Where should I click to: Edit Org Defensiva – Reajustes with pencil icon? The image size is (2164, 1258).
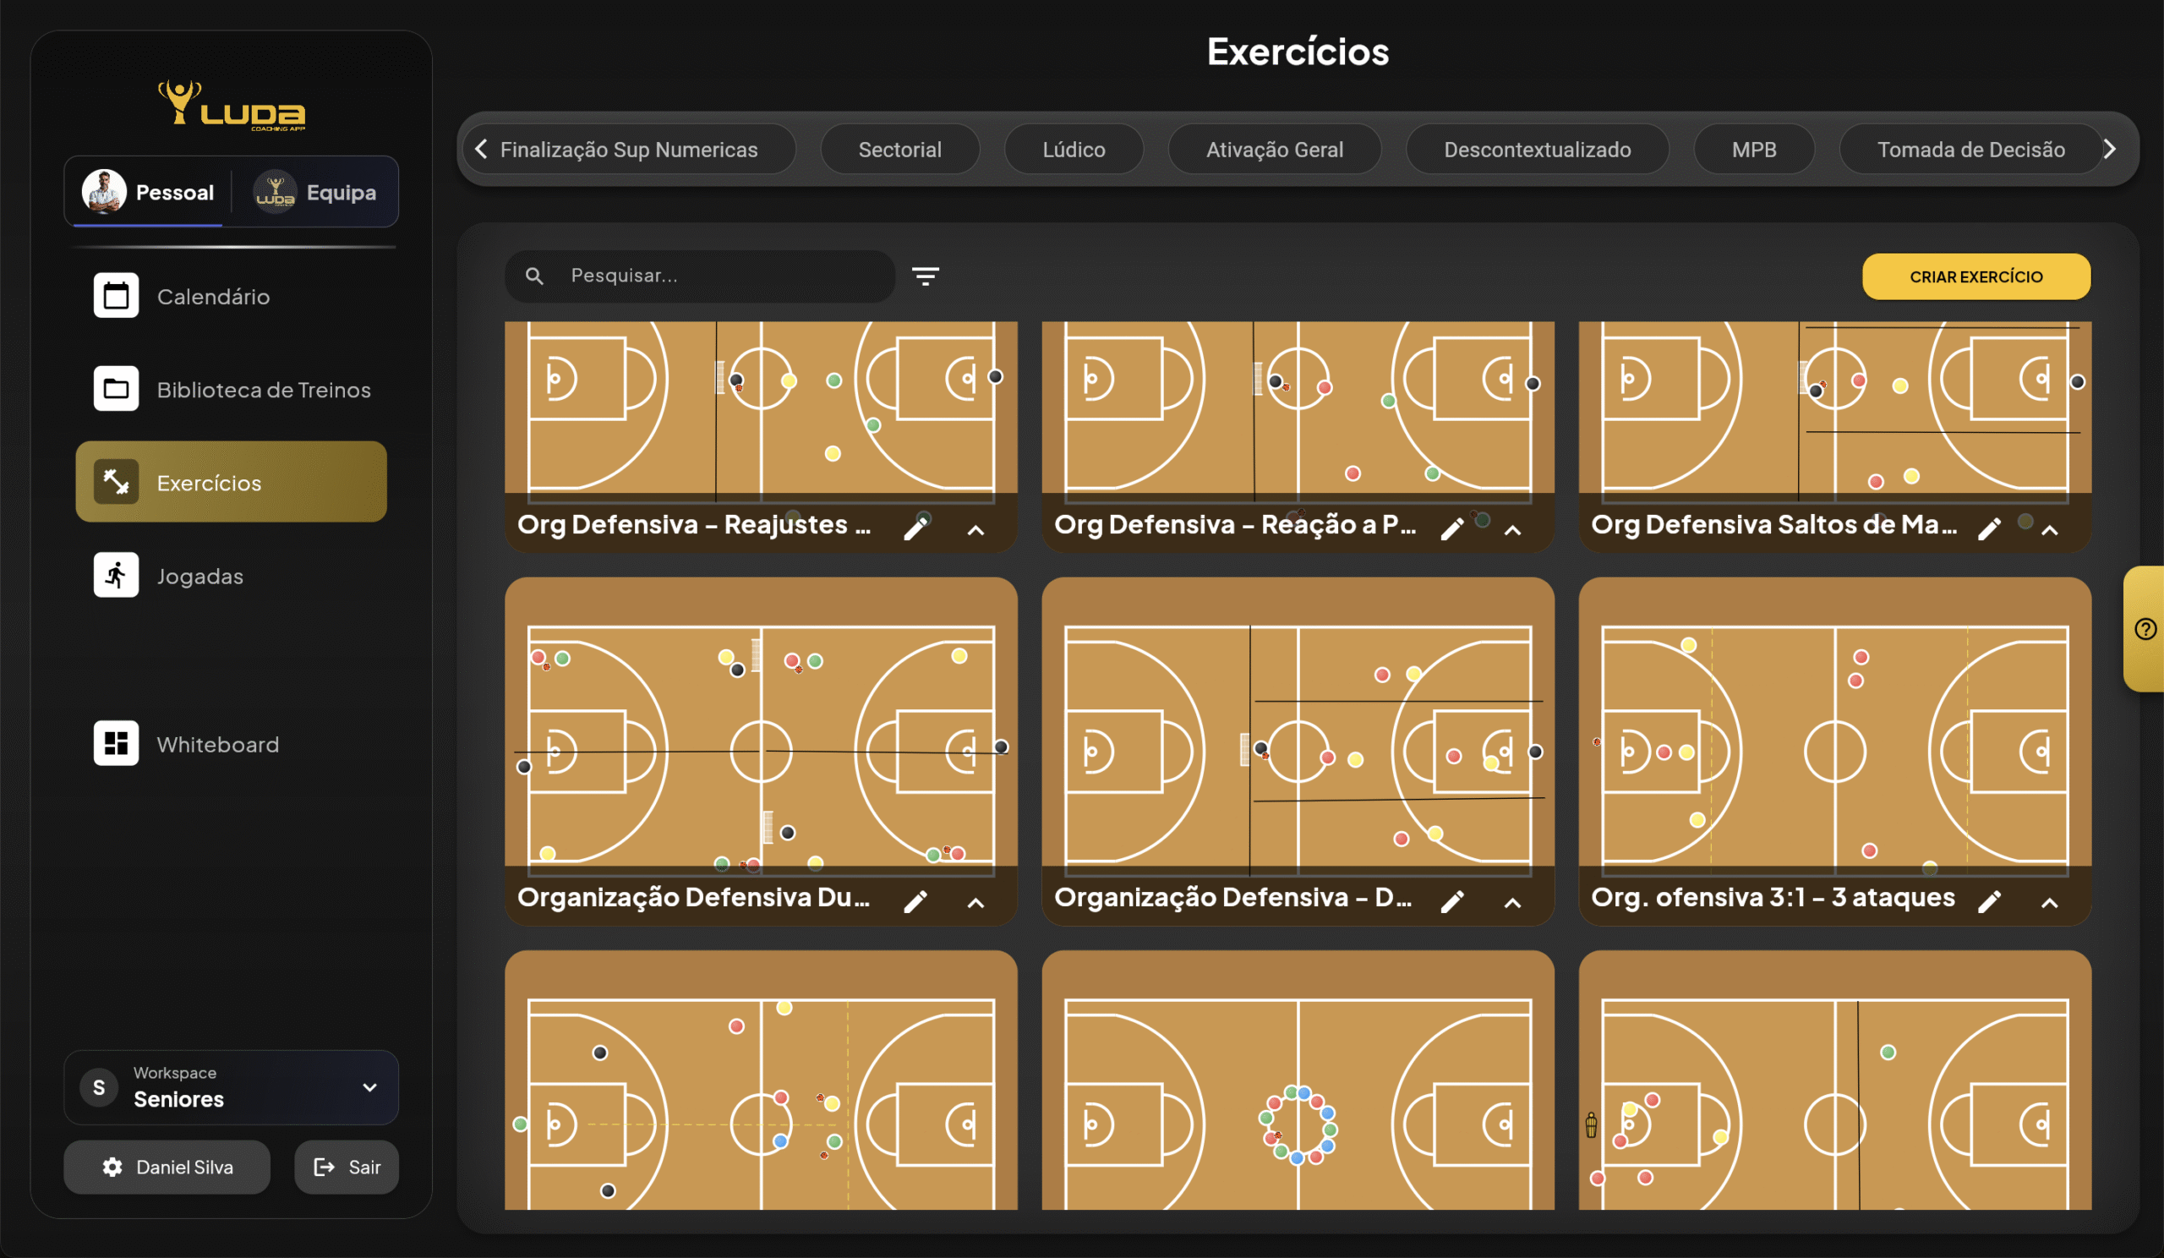pyautogui.click(x=915, y=528)
